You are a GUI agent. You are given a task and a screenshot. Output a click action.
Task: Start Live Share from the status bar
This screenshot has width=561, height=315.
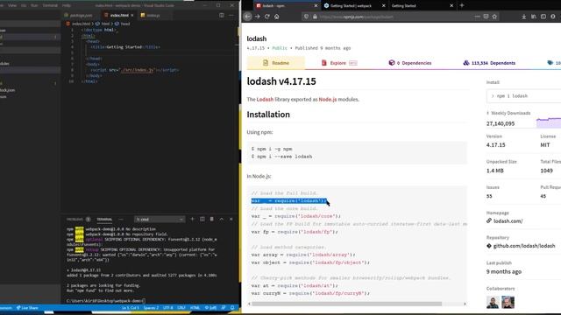point(27,308)
